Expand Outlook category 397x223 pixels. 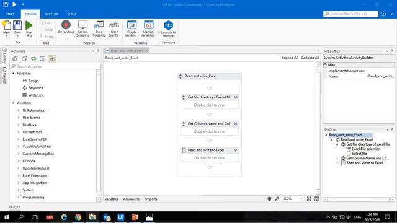[x=19, y=161]
